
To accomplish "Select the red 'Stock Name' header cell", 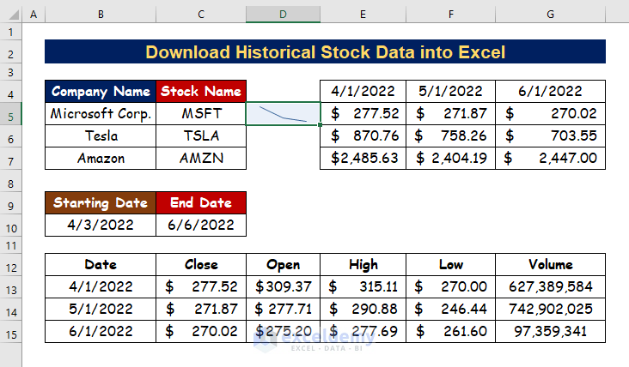I will [x=201, y=91].
